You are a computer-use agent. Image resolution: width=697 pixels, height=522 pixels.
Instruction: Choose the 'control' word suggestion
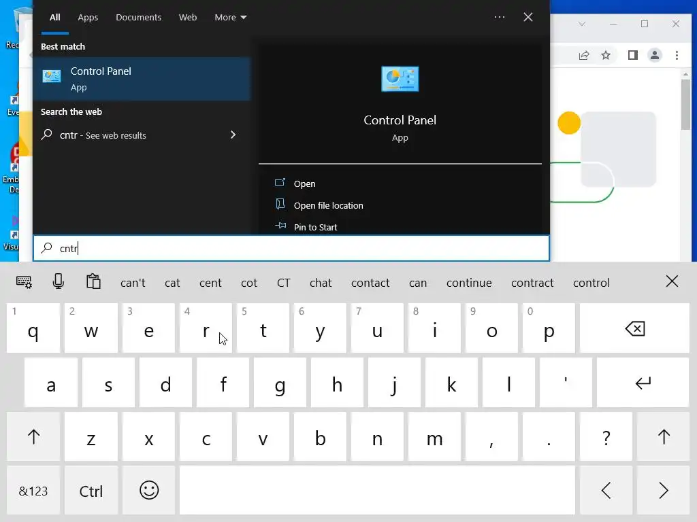click(x=591, y=283)
